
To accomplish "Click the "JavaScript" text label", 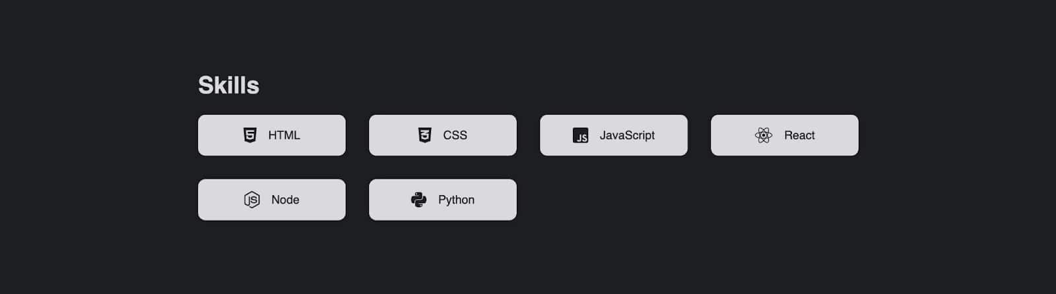I will (x=627, y=135).
